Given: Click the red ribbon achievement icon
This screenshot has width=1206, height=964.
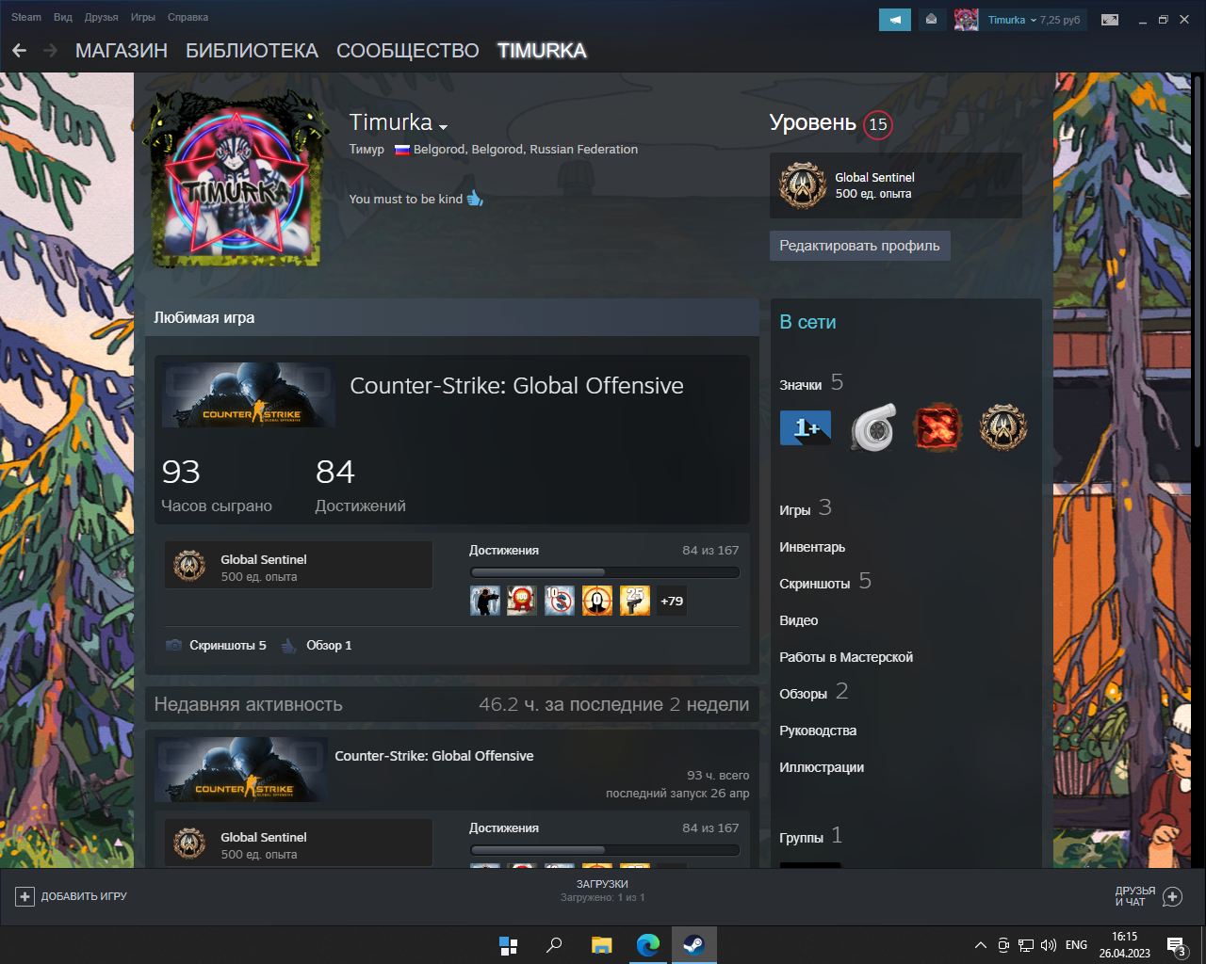Looking at the screenshot, I should (x=522, y=601).
